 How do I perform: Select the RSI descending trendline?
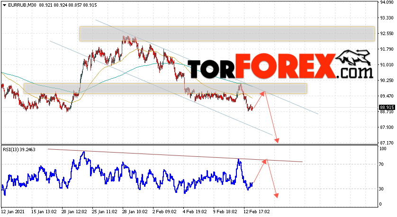click(x=175, y=155)
